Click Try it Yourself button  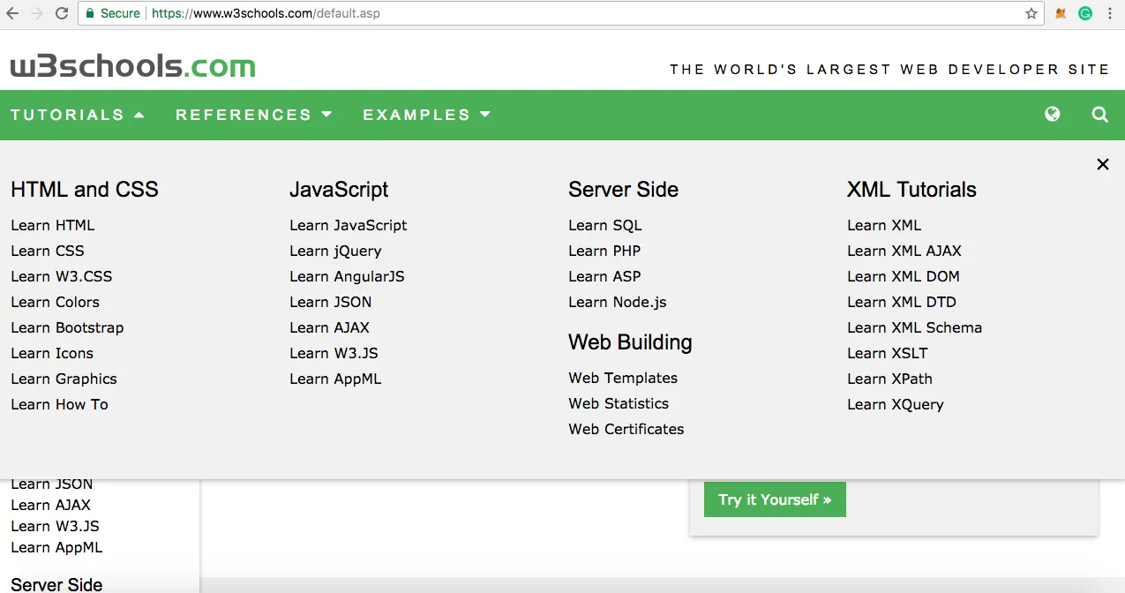click(775, 499)
